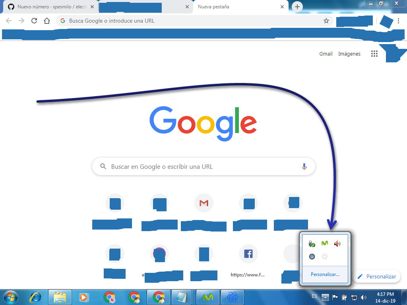Toggle hidden tray icons arrow
Viewport: 407px width, 305px height.
[325, 297]
